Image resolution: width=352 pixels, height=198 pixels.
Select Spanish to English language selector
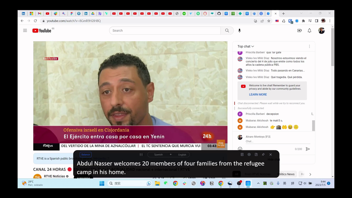(x=169, y=155)
